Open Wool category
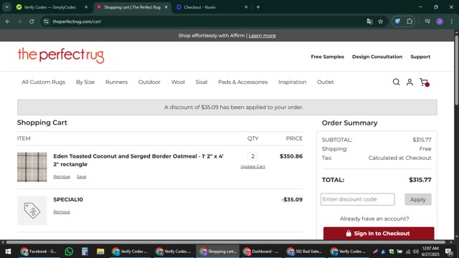This screenshot has height=258, width=459. 178,82
